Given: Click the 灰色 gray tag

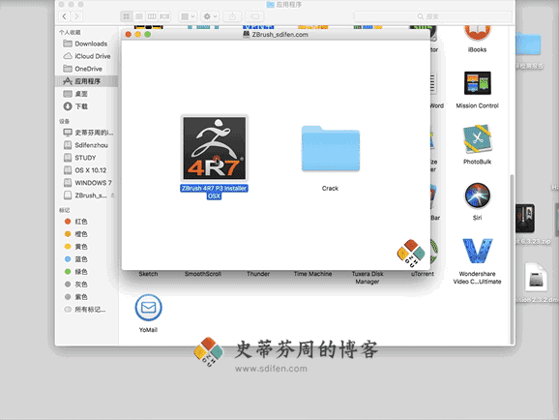Looking at the screenshot, I should 86,285.
